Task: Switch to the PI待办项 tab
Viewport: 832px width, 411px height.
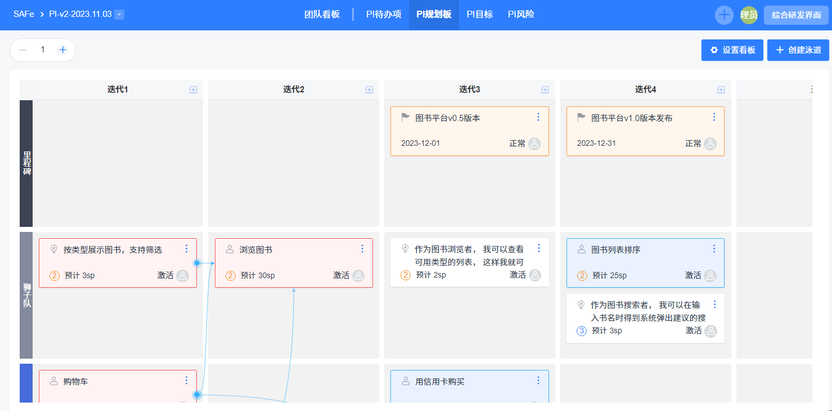Action: (x=384, y=15)
